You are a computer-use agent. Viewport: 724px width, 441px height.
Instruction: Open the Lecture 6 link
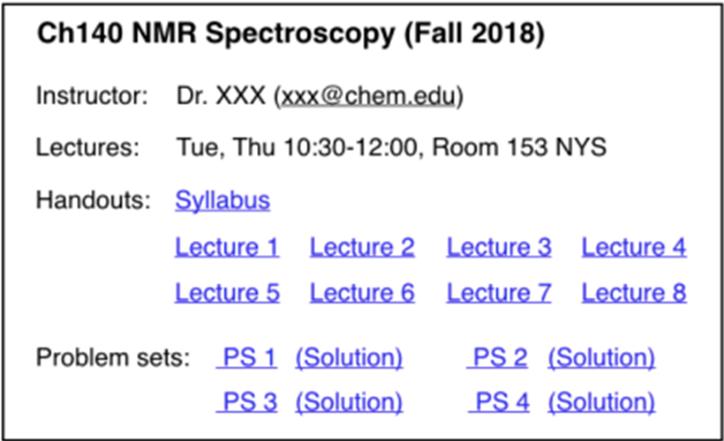[362, 293]
